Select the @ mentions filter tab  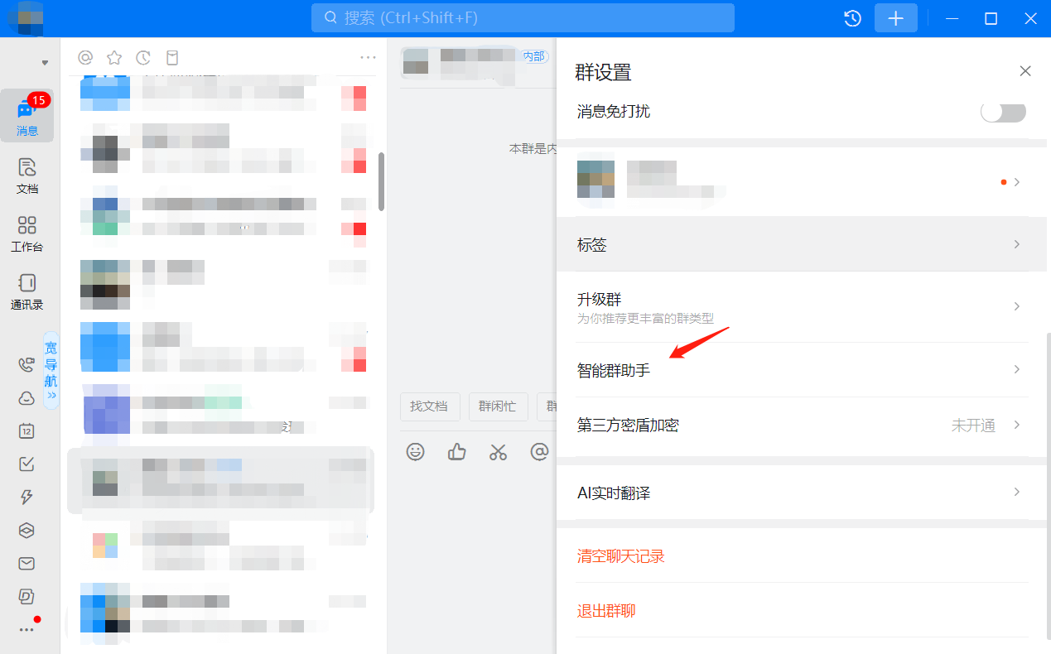(85, 57)
